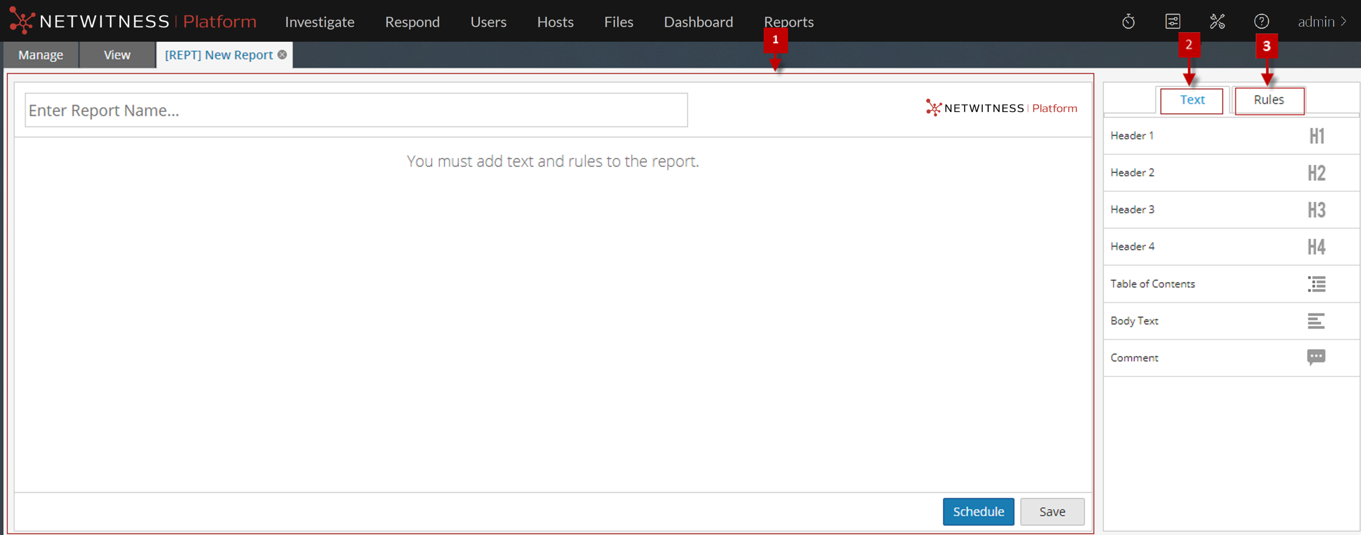Insert Header 1 using the H1 icon
1361x535 pixels.
pos(1316,135)
